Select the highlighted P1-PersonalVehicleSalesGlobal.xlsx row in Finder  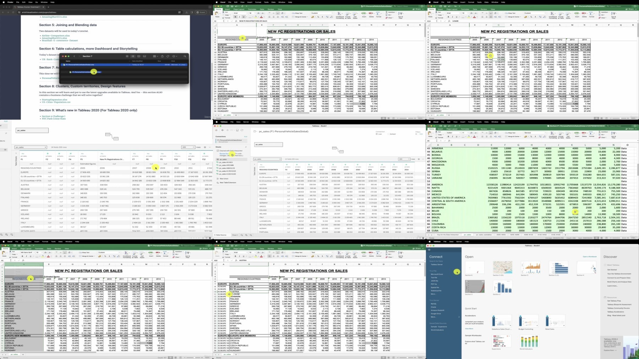124,65
